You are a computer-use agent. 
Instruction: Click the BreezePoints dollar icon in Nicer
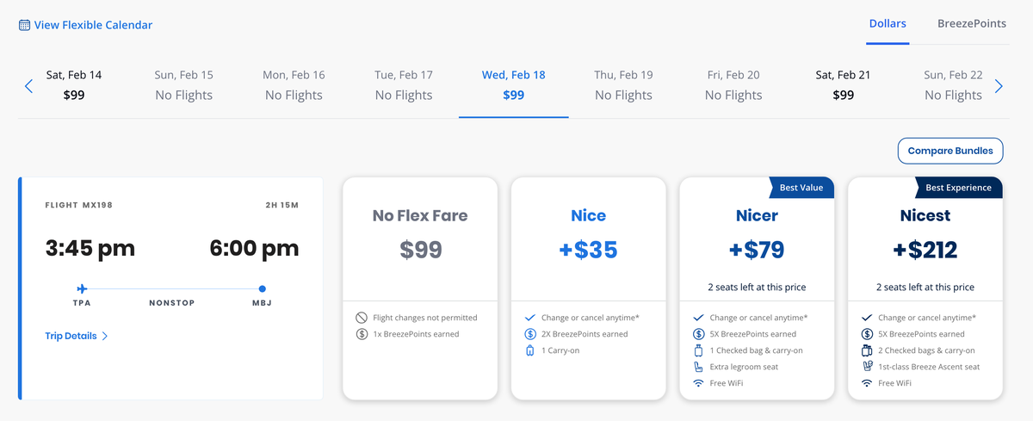tap(698, 334)
